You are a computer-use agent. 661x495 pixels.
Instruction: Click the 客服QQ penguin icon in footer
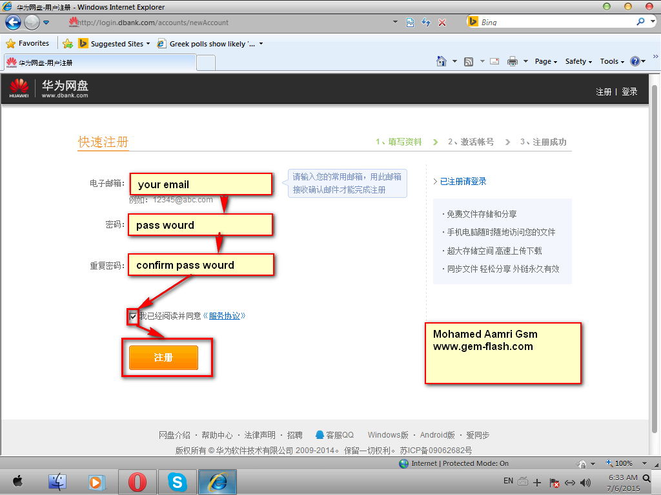pyautogui.click(x=320, y=434)
